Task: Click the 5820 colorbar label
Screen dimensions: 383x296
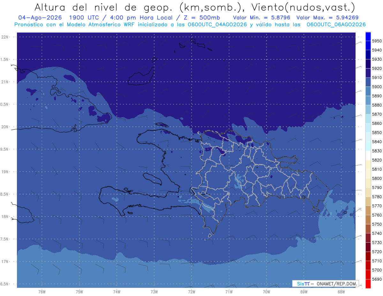Action: point(377,160)
